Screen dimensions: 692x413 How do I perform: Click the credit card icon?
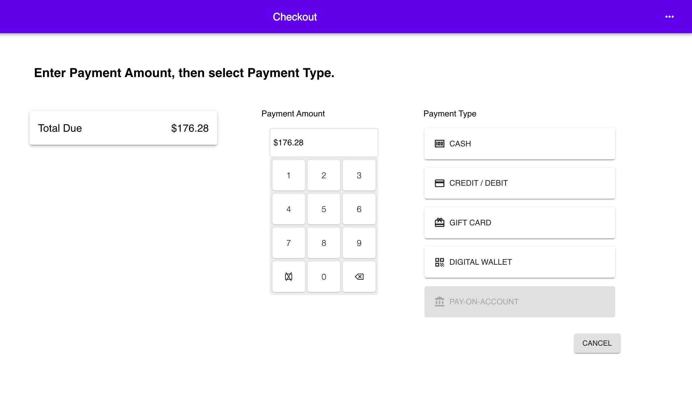(439, 183)
